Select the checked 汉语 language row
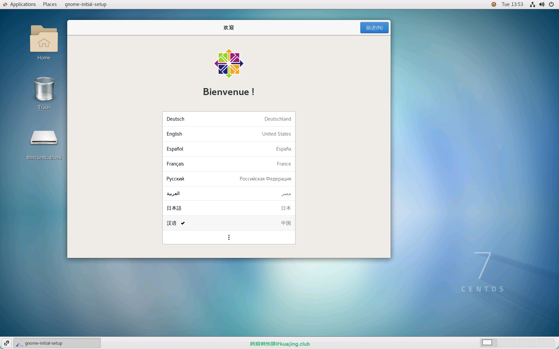Image resolution: width=559 pixels, height=349 pixels. point(229,223)
